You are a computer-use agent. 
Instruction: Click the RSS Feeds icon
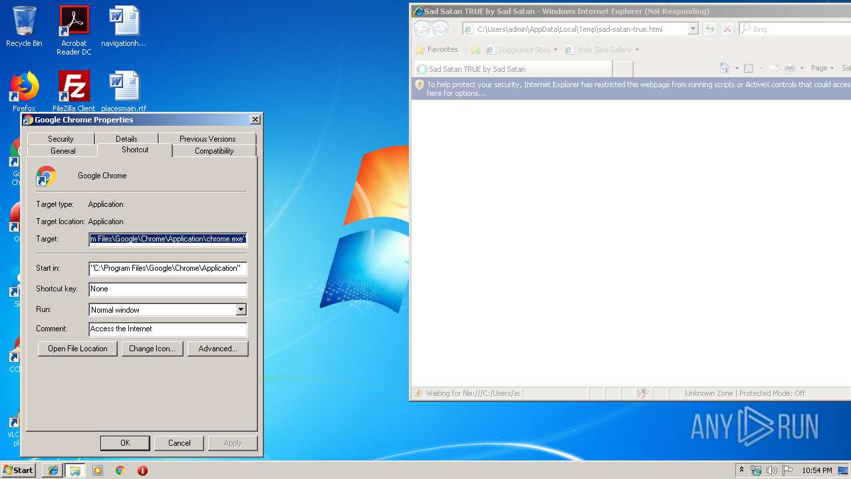749,69
